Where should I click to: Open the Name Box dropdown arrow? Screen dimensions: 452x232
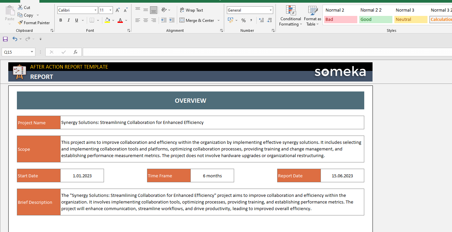click(x=32, y=52)
